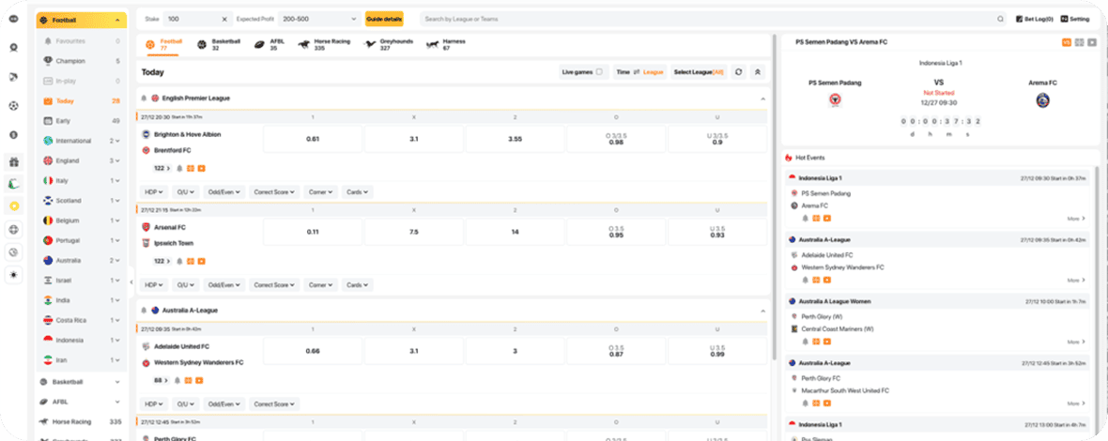Open Correct Score dropdown for Arsenal match
This screenshot has width=1108, height=441.
click(274, 285)
